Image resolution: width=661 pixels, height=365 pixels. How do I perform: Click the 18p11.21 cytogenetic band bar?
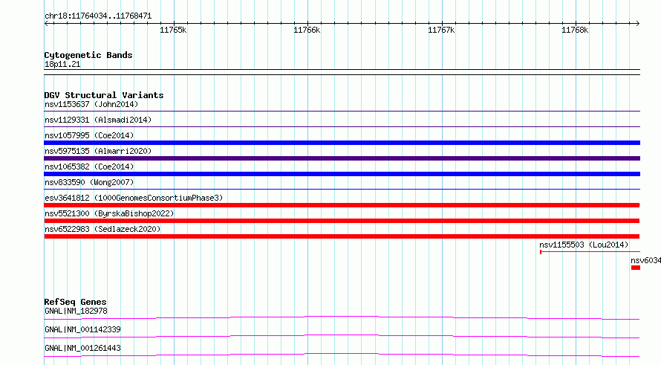tap(342, 72)
